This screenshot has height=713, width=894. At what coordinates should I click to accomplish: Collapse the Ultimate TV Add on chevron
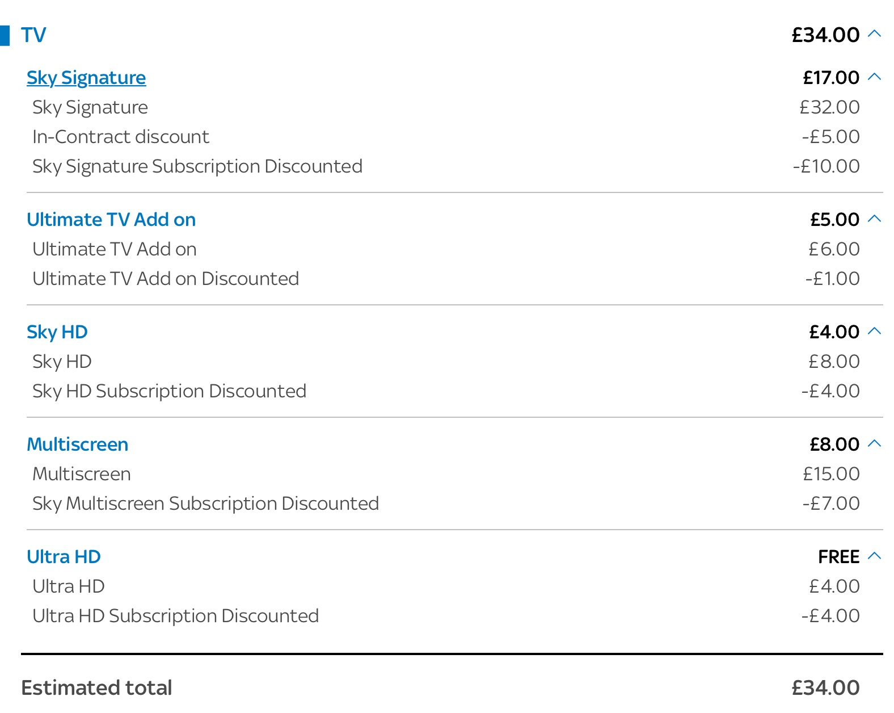(875, 219)
